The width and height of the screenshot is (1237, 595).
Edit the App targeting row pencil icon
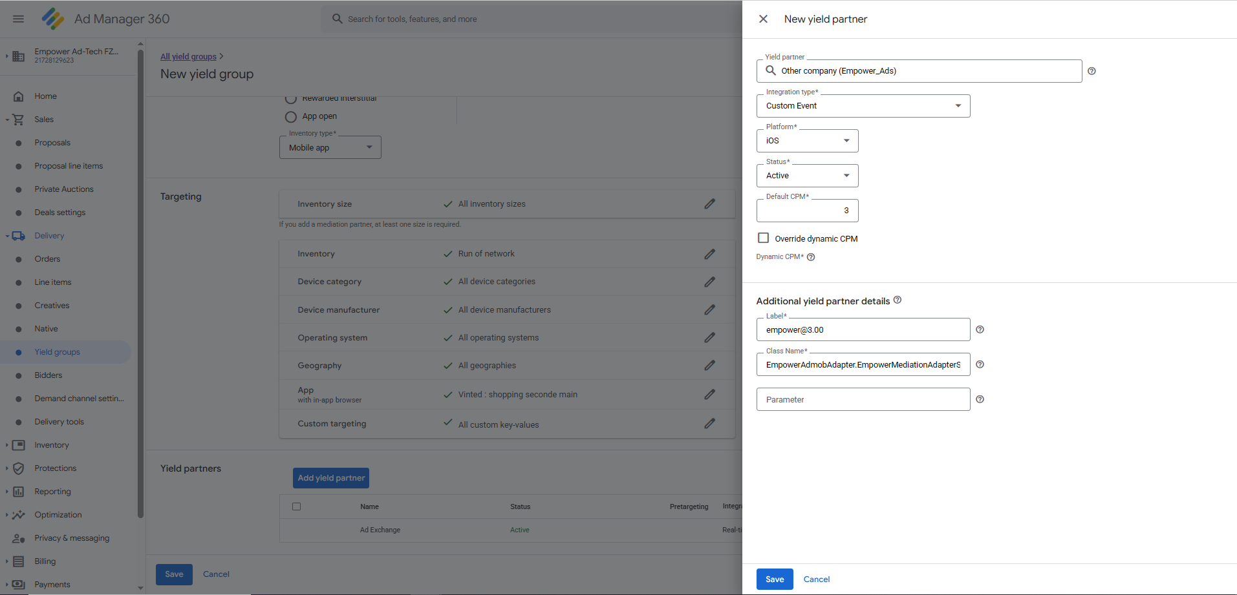click(x=709, y=394)
